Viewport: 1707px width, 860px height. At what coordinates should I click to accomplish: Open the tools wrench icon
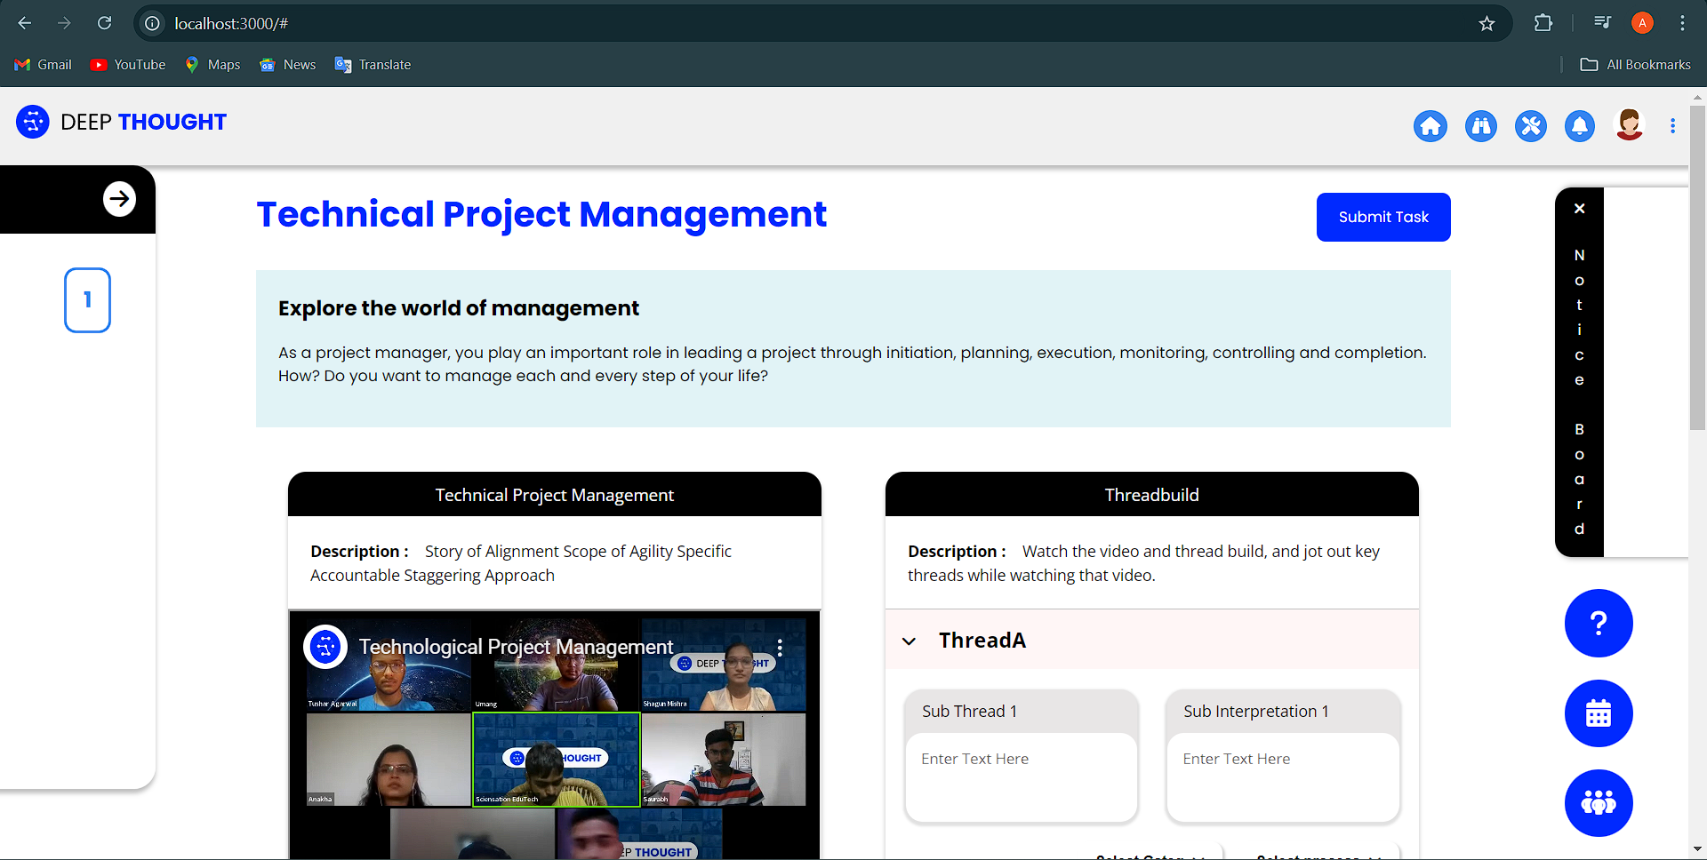(1531, 126)
